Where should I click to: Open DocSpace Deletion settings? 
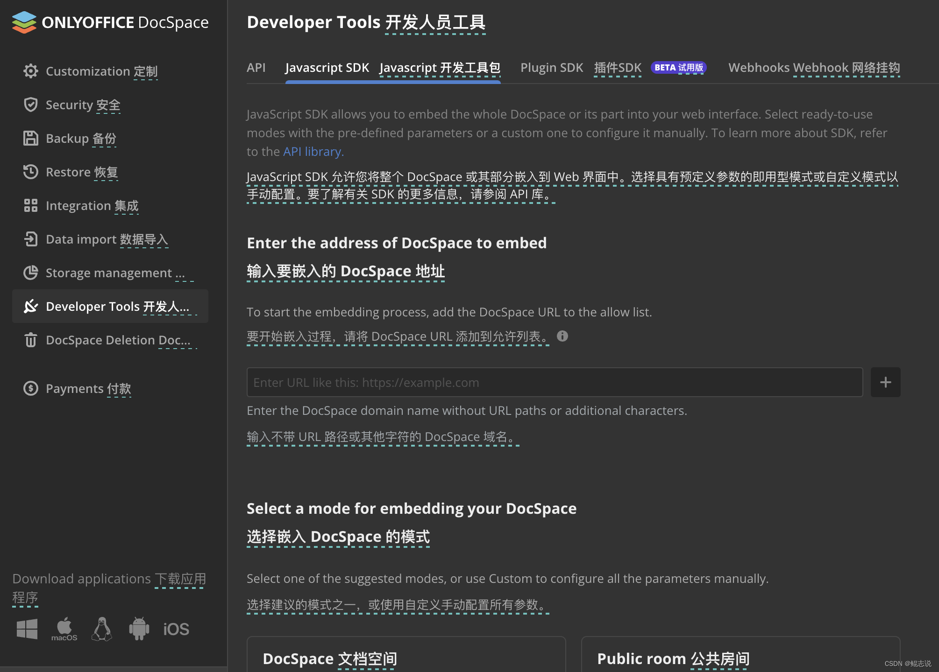110,340
